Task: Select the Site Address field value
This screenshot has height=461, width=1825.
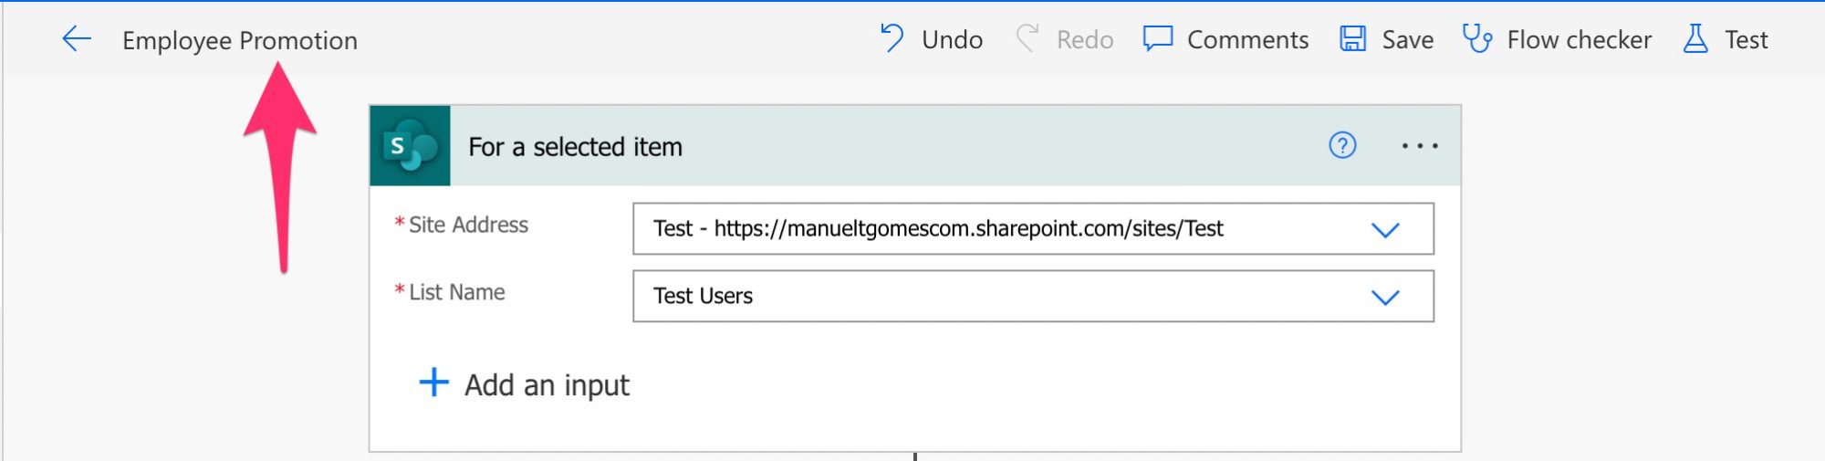Action: pyautogui.click(x=1033, y=228)
